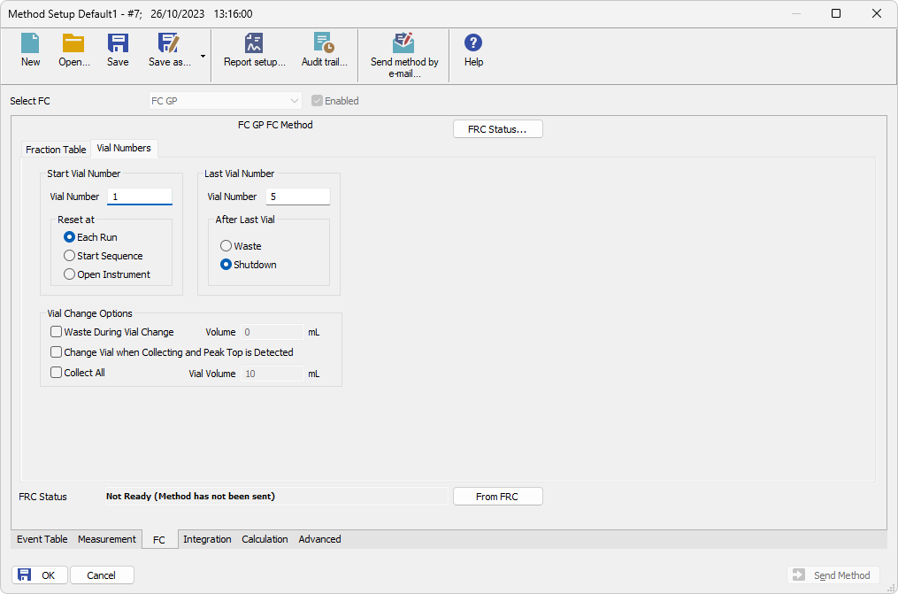The width and height of the screenshot is (898, 594).
Task: Click the FRC Status 'Not Ready' text field
Action: (x=276, y=497)
